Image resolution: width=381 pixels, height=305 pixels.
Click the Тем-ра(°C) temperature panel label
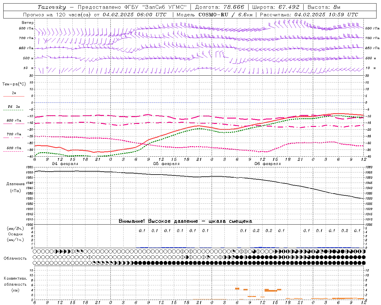14,84
